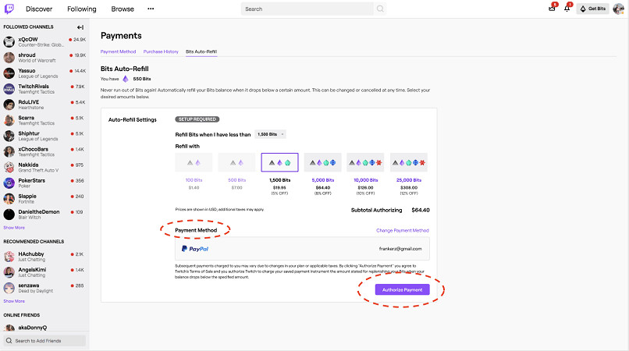
Task: Go to the Discover page
Action: pyautogui.click(x=39, y=9)
